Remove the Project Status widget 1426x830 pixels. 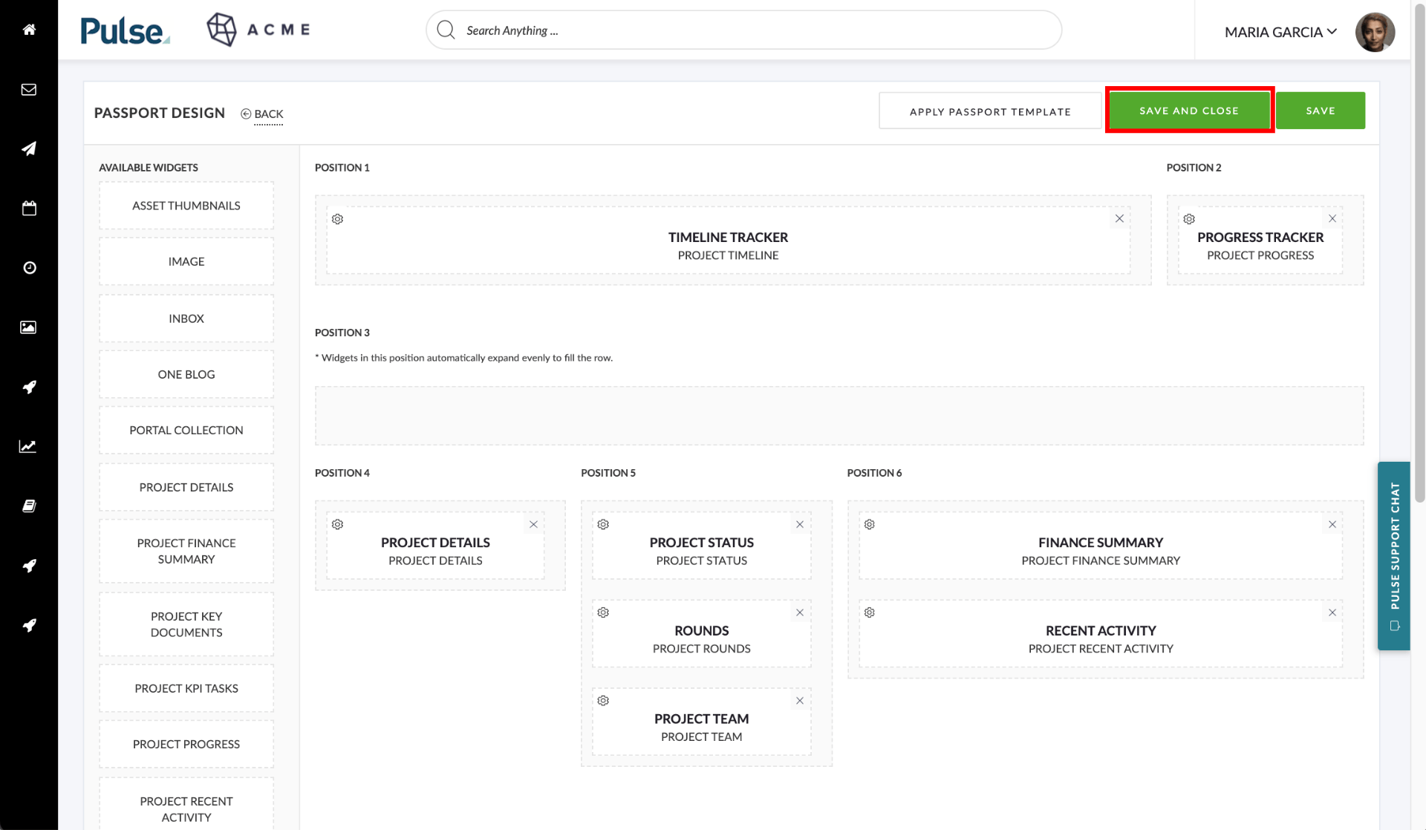800,524
